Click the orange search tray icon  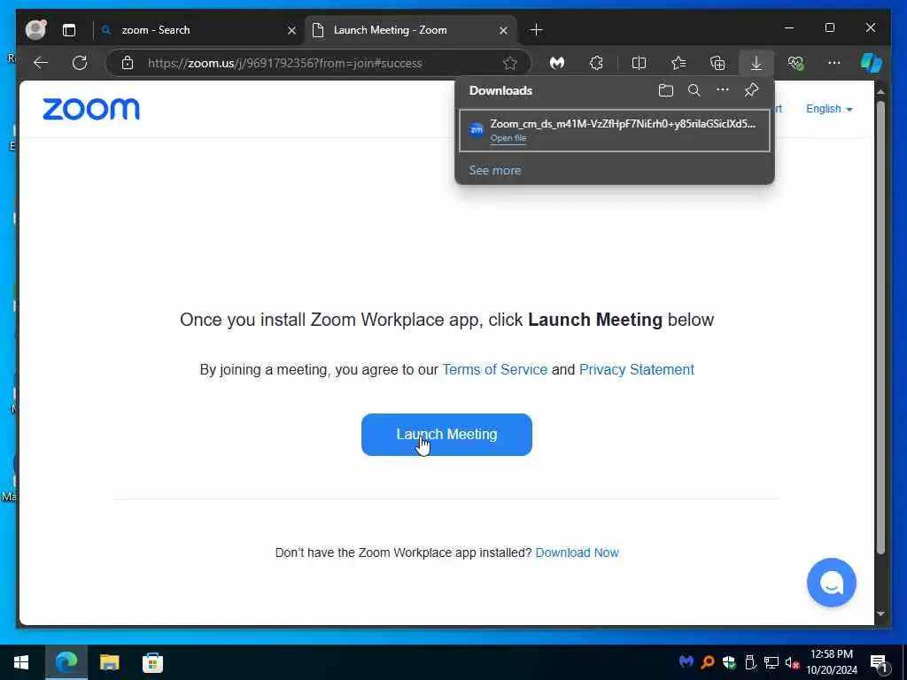coord(708,662)
